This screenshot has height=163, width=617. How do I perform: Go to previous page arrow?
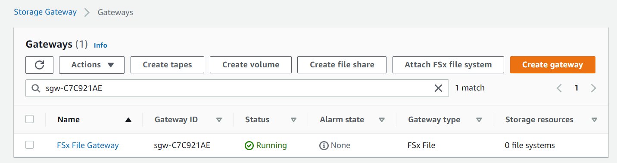point(559,88)
